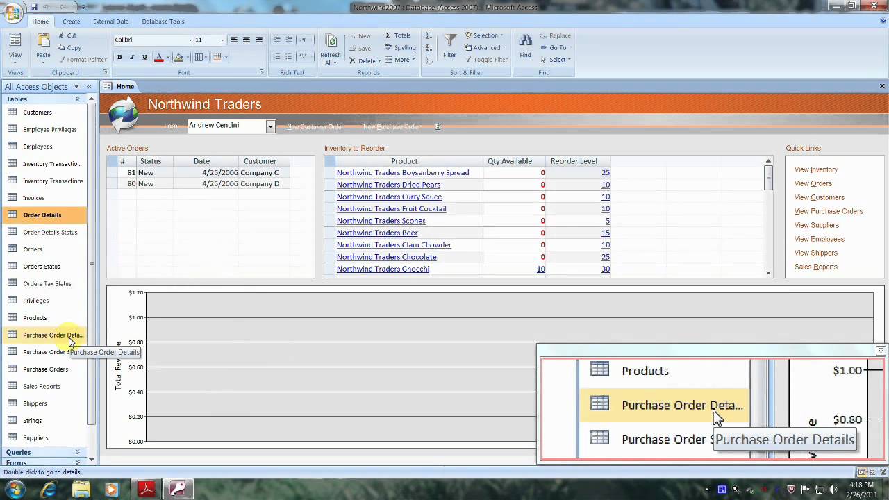This screenshot has height=500, width=889.
Task: Open Windows Explorer folder on taskbar
Action: (81, 490)
